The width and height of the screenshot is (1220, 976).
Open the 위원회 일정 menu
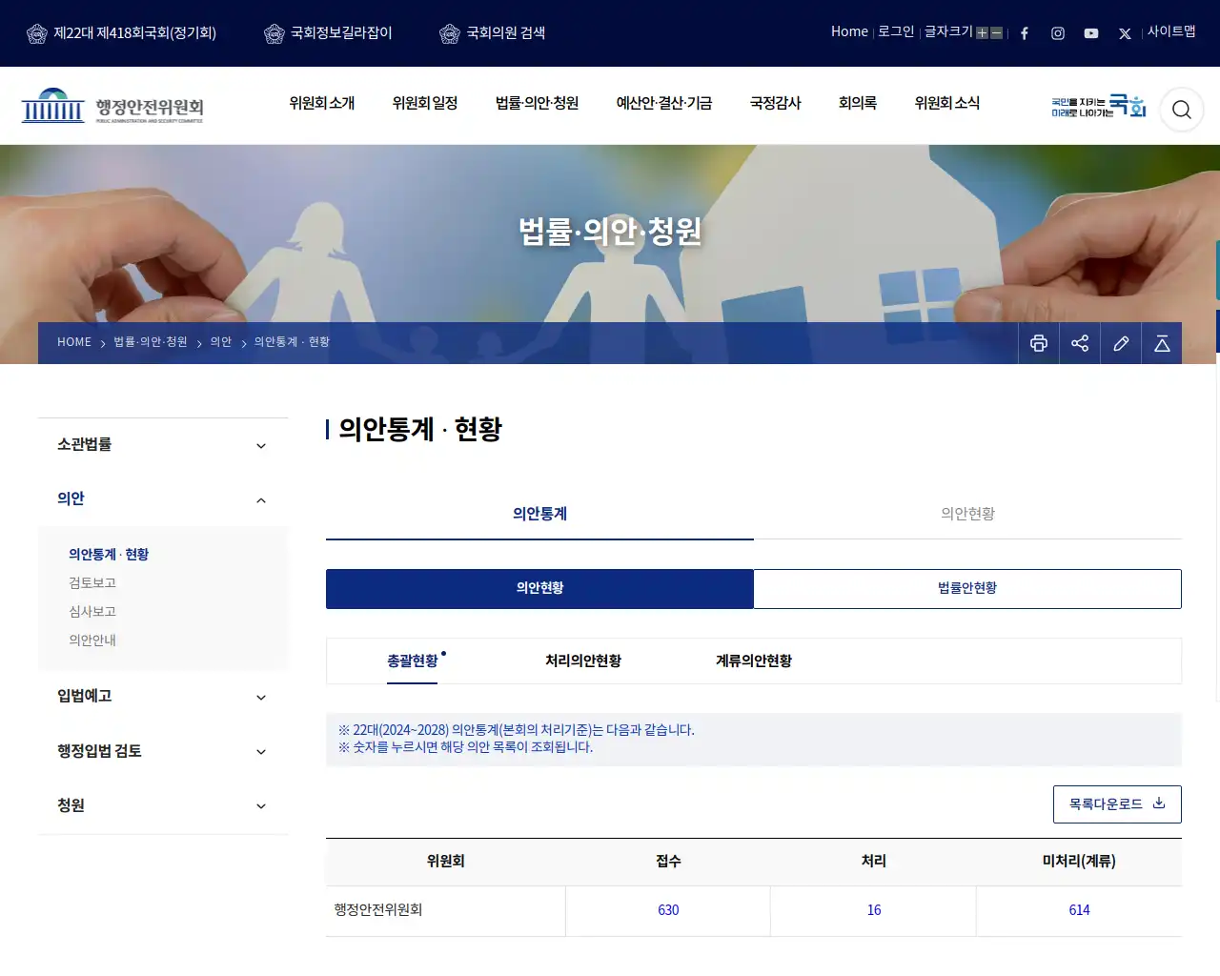[425, 103]
